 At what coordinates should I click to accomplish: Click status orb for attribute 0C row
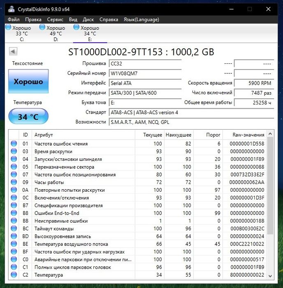[x=14, y=197]
